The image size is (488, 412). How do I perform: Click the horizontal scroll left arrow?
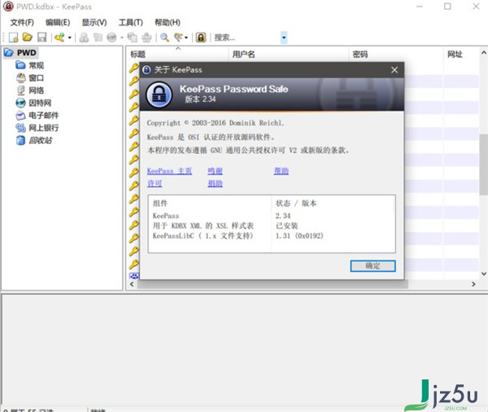coord(132,284)
